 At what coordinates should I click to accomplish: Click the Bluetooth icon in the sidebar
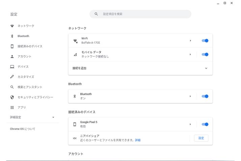pos(12,36)
